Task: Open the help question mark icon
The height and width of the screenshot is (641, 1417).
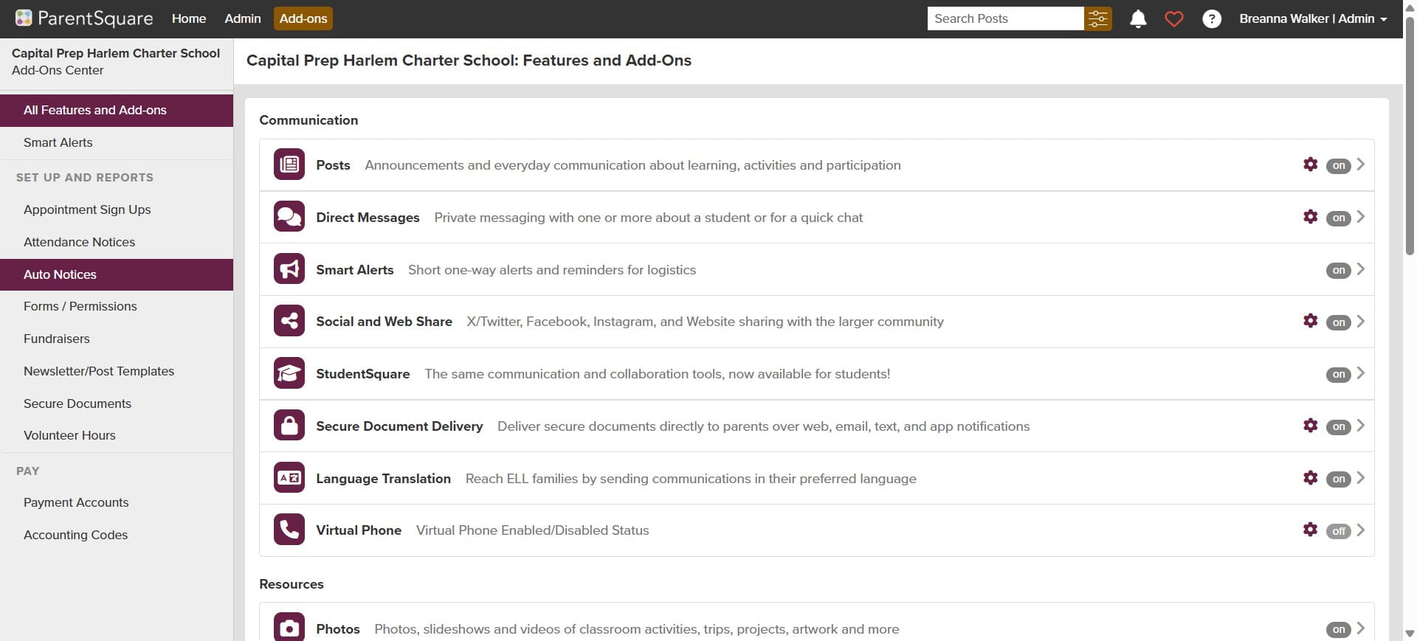Action: [1211, 18]
